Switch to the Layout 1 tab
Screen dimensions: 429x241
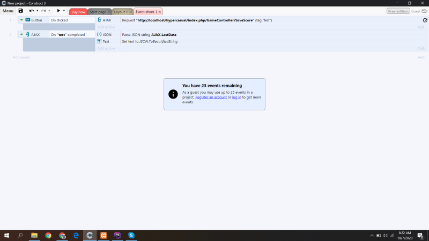click(121, 12)
